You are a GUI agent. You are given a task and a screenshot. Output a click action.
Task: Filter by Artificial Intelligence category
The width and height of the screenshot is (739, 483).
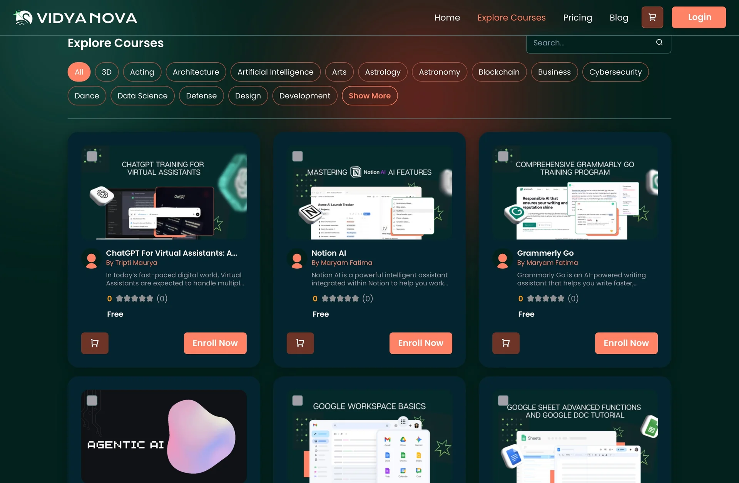coord(275,72)
